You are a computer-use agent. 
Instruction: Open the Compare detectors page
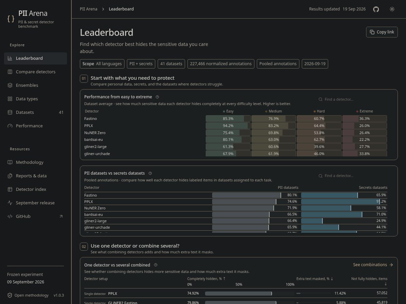pyautogui.click(x=36, y=72)
